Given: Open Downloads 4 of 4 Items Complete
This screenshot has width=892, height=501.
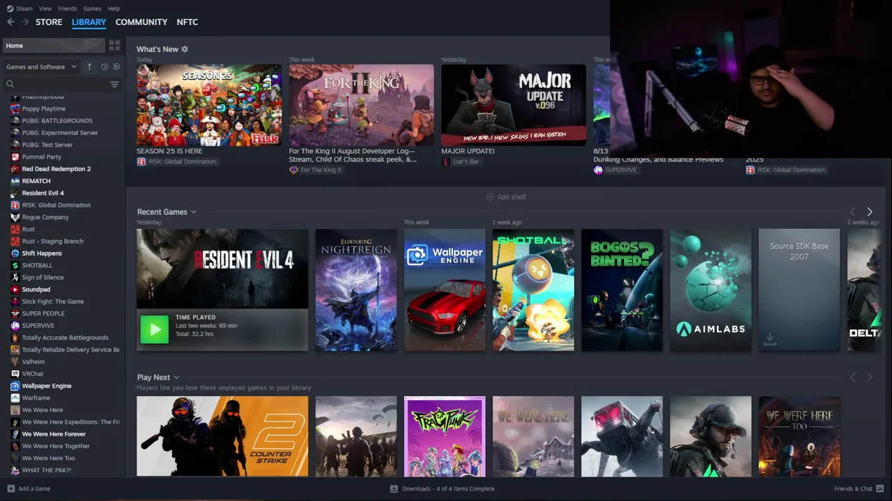Looking at the screenshot, I should pos(443,488).
